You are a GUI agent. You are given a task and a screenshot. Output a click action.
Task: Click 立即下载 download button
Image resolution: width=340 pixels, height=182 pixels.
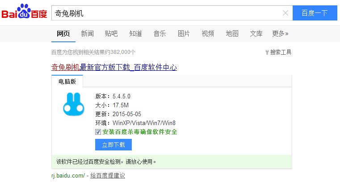(x=113, y=145)
